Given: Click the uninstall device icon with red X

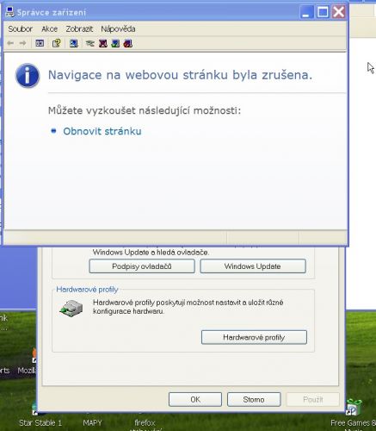Looking at the screenshot, I should (103, 43).
